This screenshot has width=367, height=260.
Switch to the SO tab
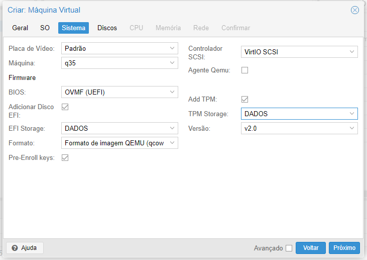45,28
